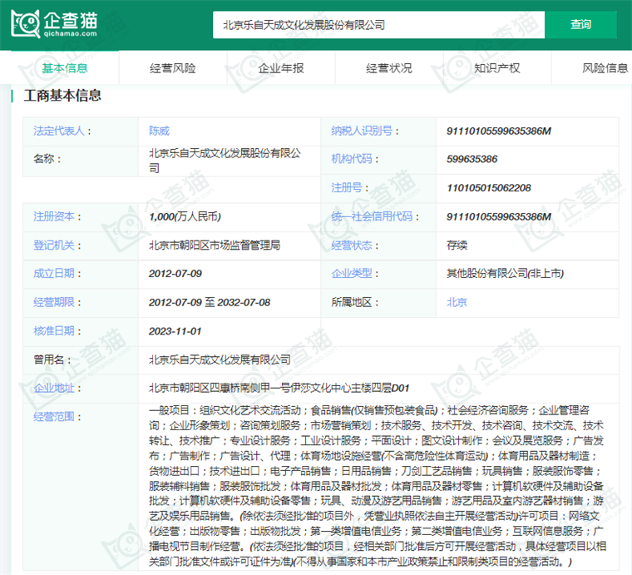Click the business scope paragraph text
The image size is (632, 575).
coord(378,486)
